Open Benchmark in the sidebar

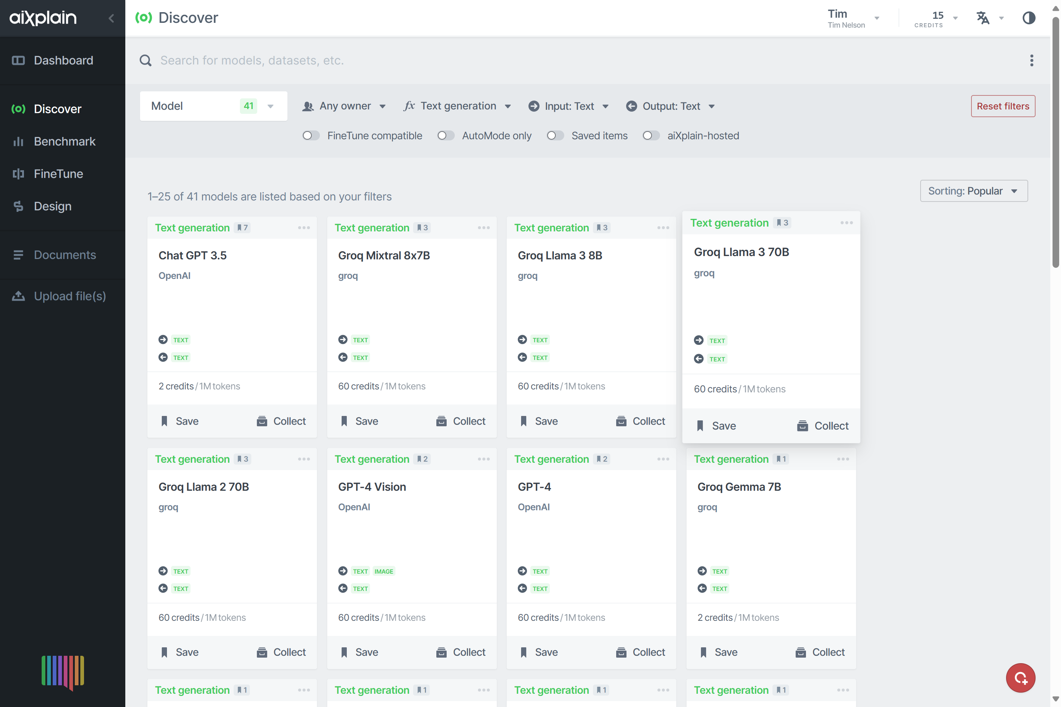(x=63, y=141)
